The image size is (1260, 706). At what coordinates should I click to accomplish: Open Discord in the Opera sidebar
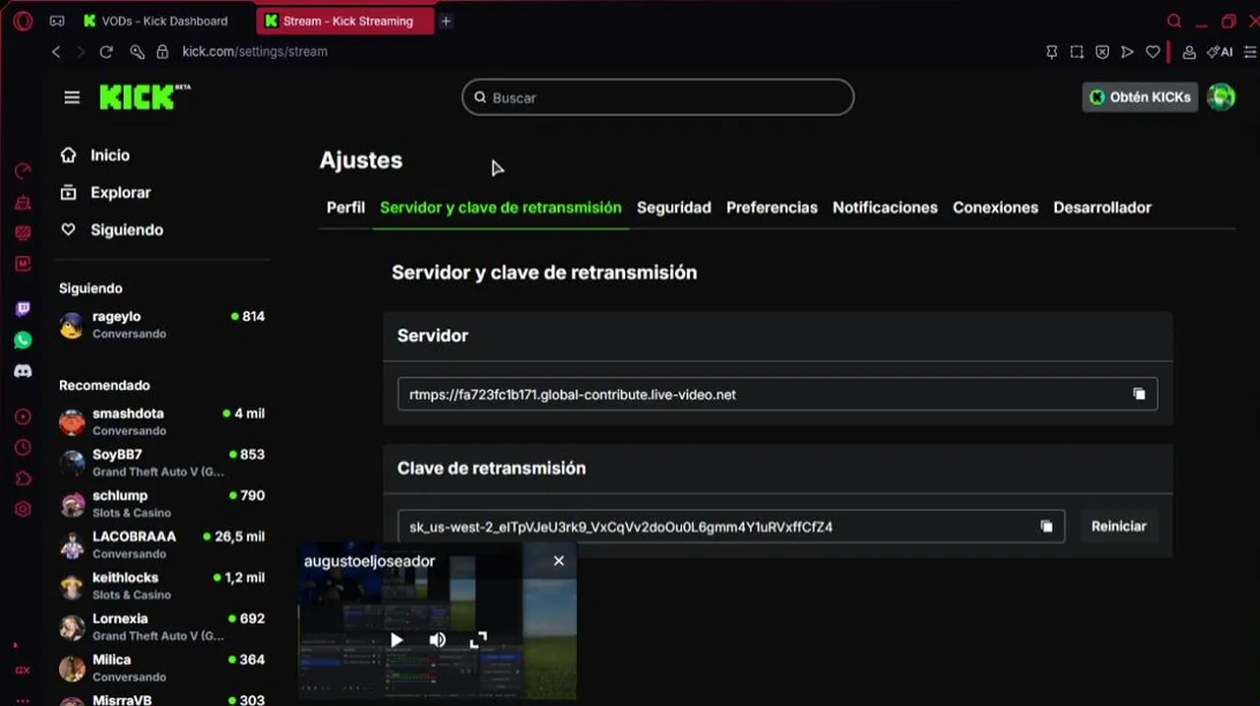point(23,372)
